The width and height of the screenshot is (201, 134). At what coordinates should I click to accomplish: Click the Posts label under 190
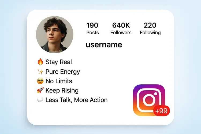point(92,33)
